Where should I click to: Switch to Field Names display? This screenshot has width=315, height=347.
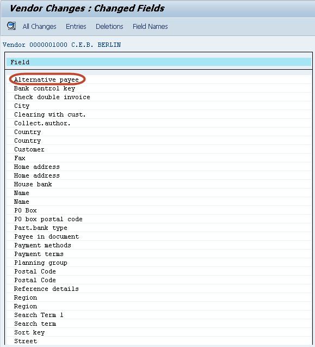pyautogui.click(x=150, y=27)
